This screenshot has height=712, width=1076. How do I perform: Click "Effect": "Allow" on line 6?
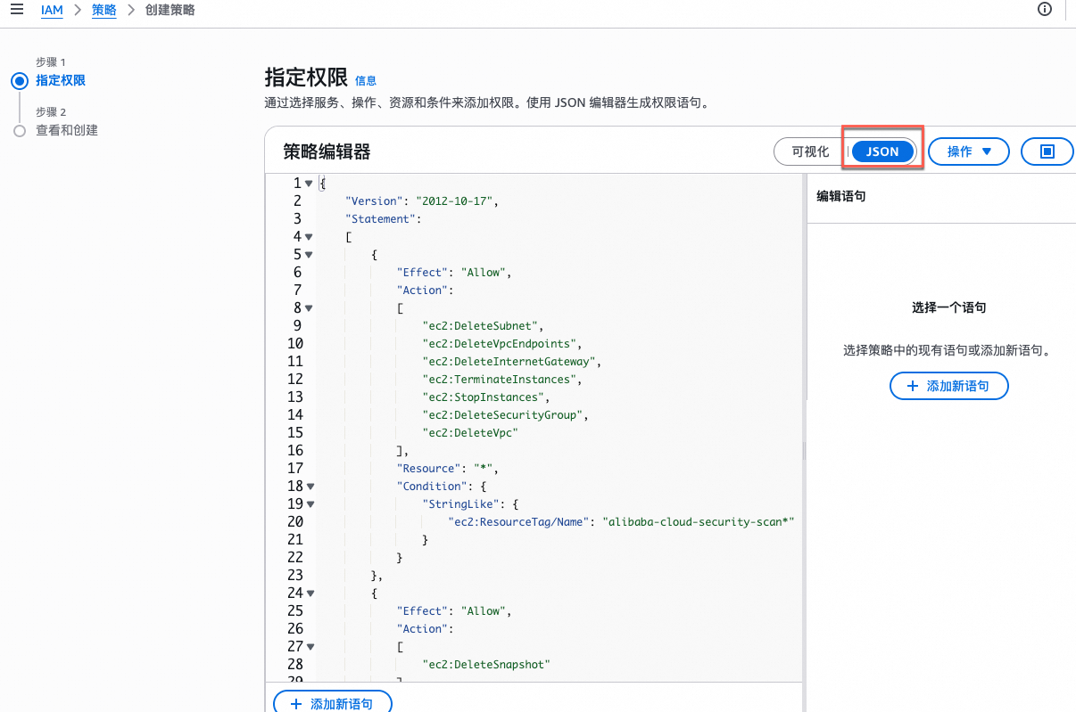[x=454, y=272]
